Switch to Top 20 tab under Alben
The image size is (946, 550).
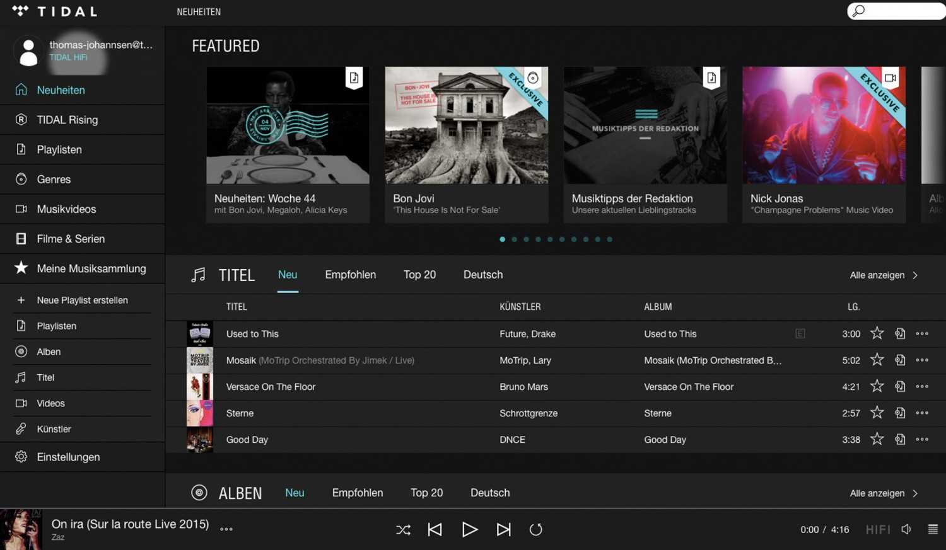pos(427,493)
